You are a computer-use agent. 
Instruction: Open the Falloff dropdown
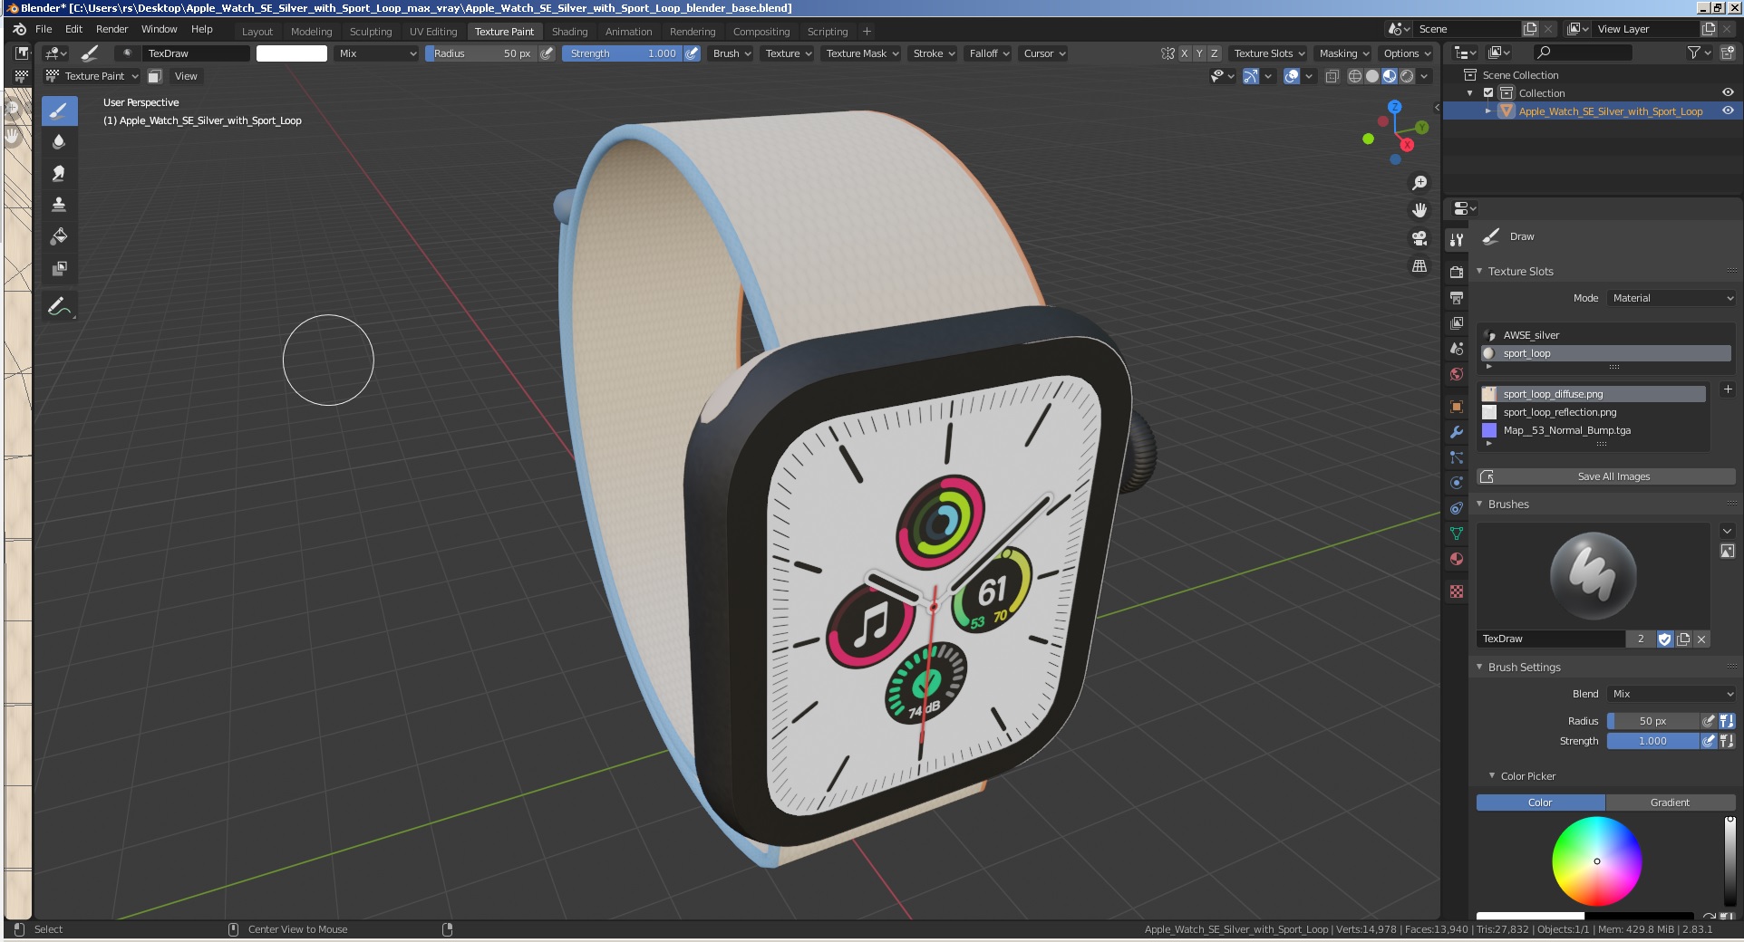tap(989, 53)
